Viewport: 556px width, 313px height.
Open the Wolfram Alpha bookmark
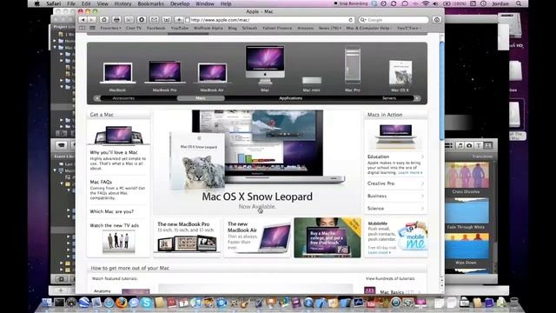tap(208, 28)
